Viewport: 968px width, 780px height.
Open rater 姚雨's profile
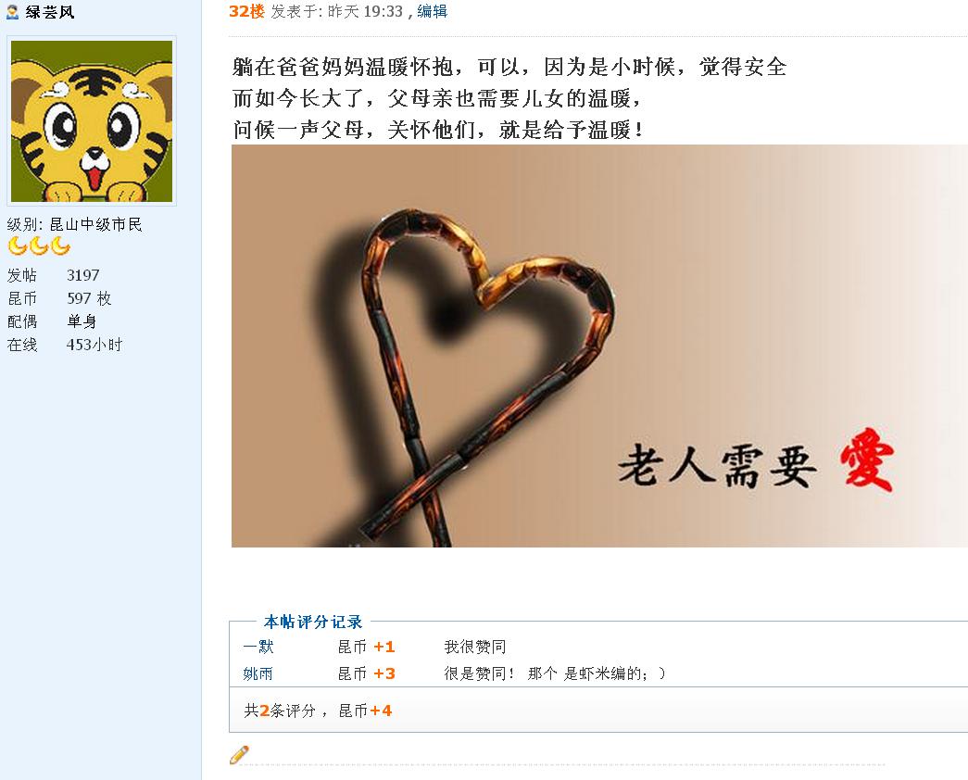(x=258, y=673)
